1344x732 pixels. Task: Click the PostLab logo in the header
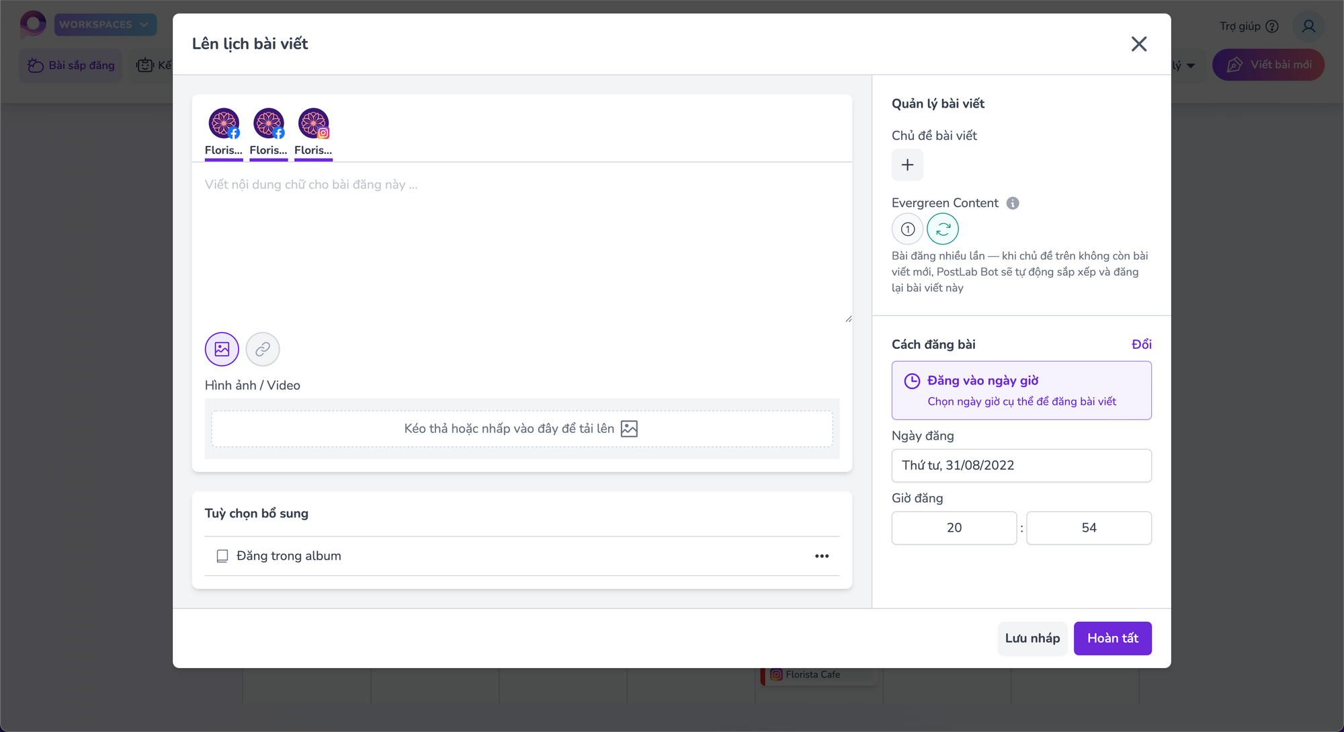coord(33,24)
